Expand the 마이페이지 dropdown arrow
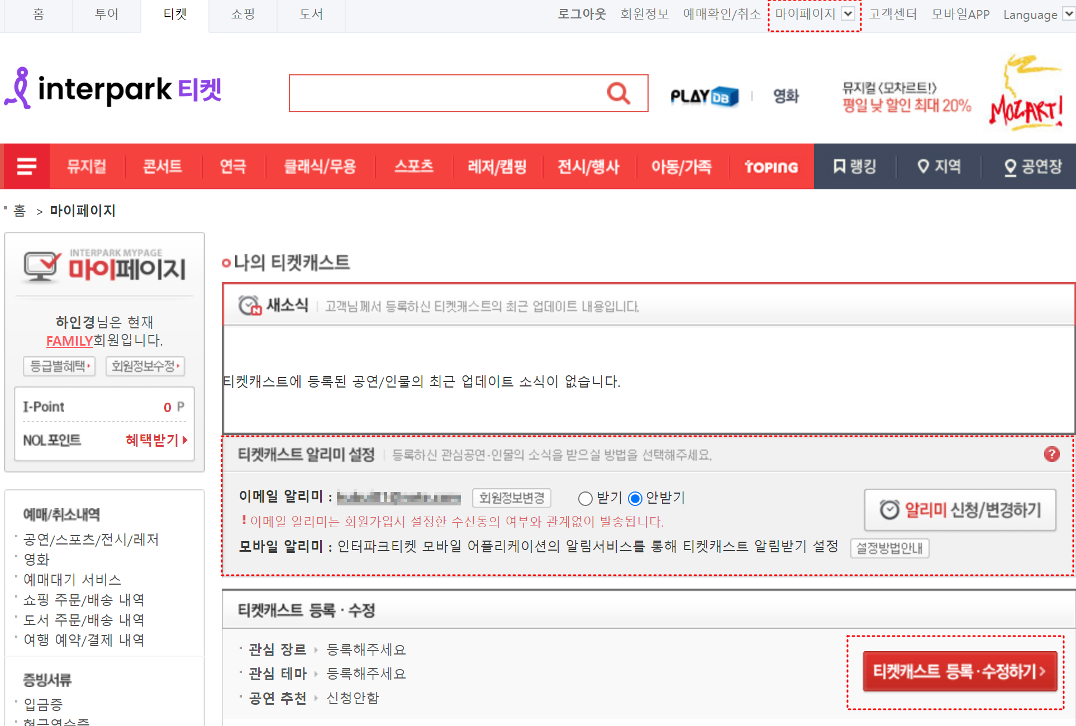1076x726 pixels. click(x=848, y=13)
